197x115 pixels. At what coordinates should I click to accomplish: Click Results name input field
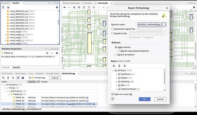point(152,24)
